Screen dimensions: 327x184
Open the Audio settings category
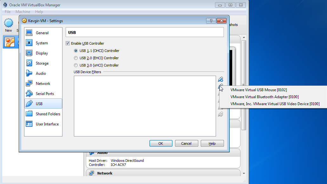[43, 73]
